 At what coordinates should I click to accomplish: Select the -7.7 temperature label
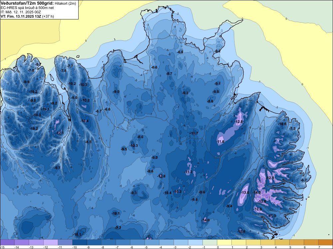(70, 66)
